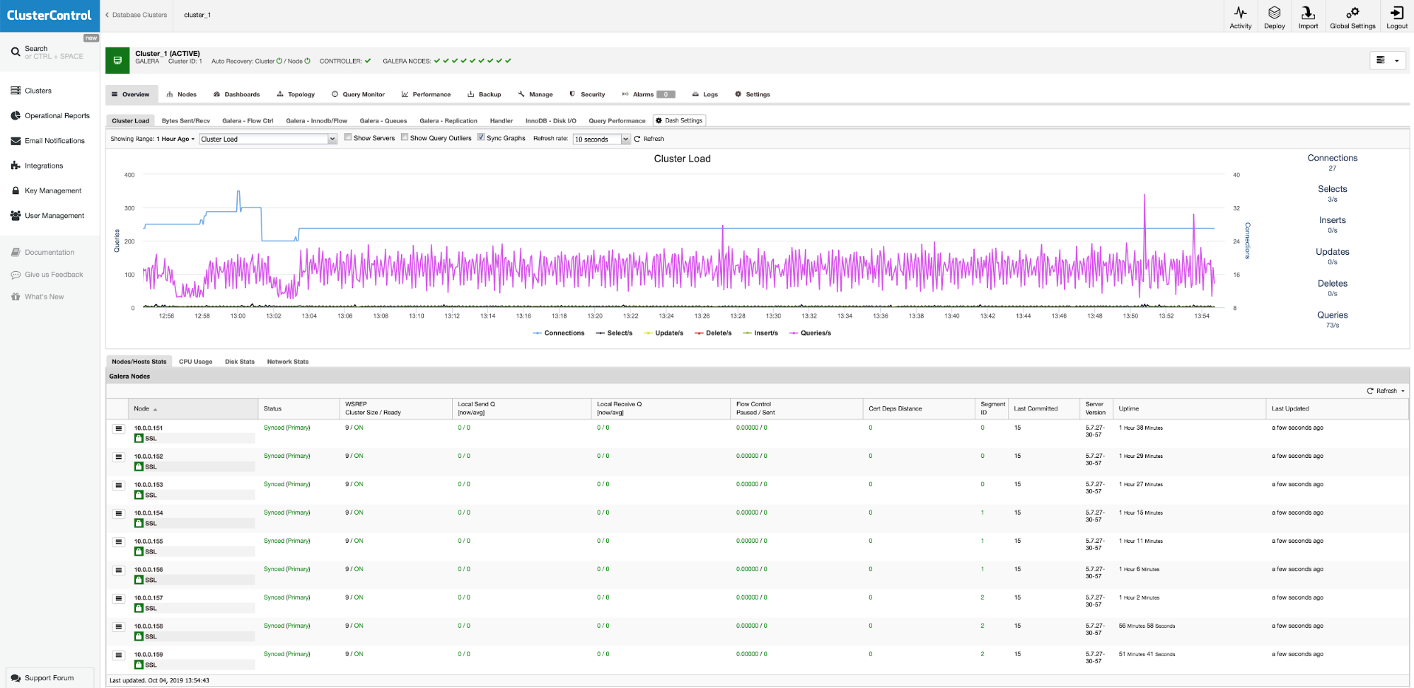Switch to the Dashboards tab

coord(237,94)
